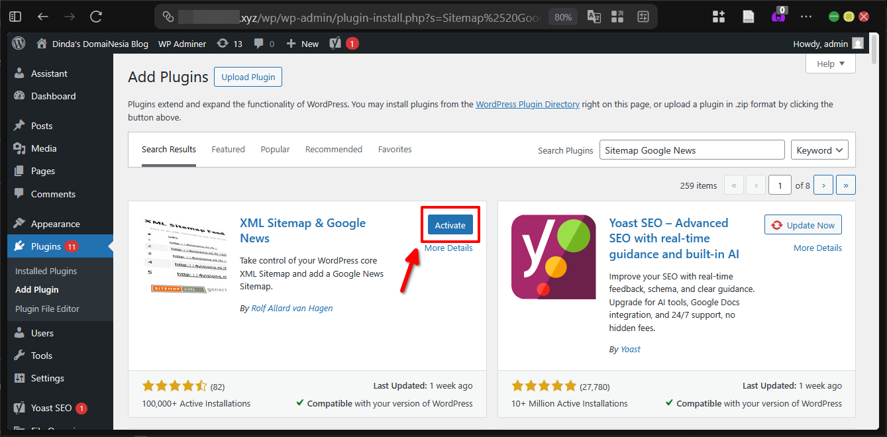This screenshot has height=437, width=887.
Task: Switch to the Popular plugins tab
Action: [275, 149]
